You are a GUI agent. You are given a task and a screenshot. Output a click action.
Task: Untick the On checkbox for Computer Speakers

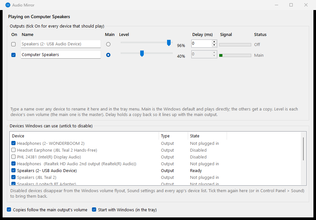pos(14,55)
